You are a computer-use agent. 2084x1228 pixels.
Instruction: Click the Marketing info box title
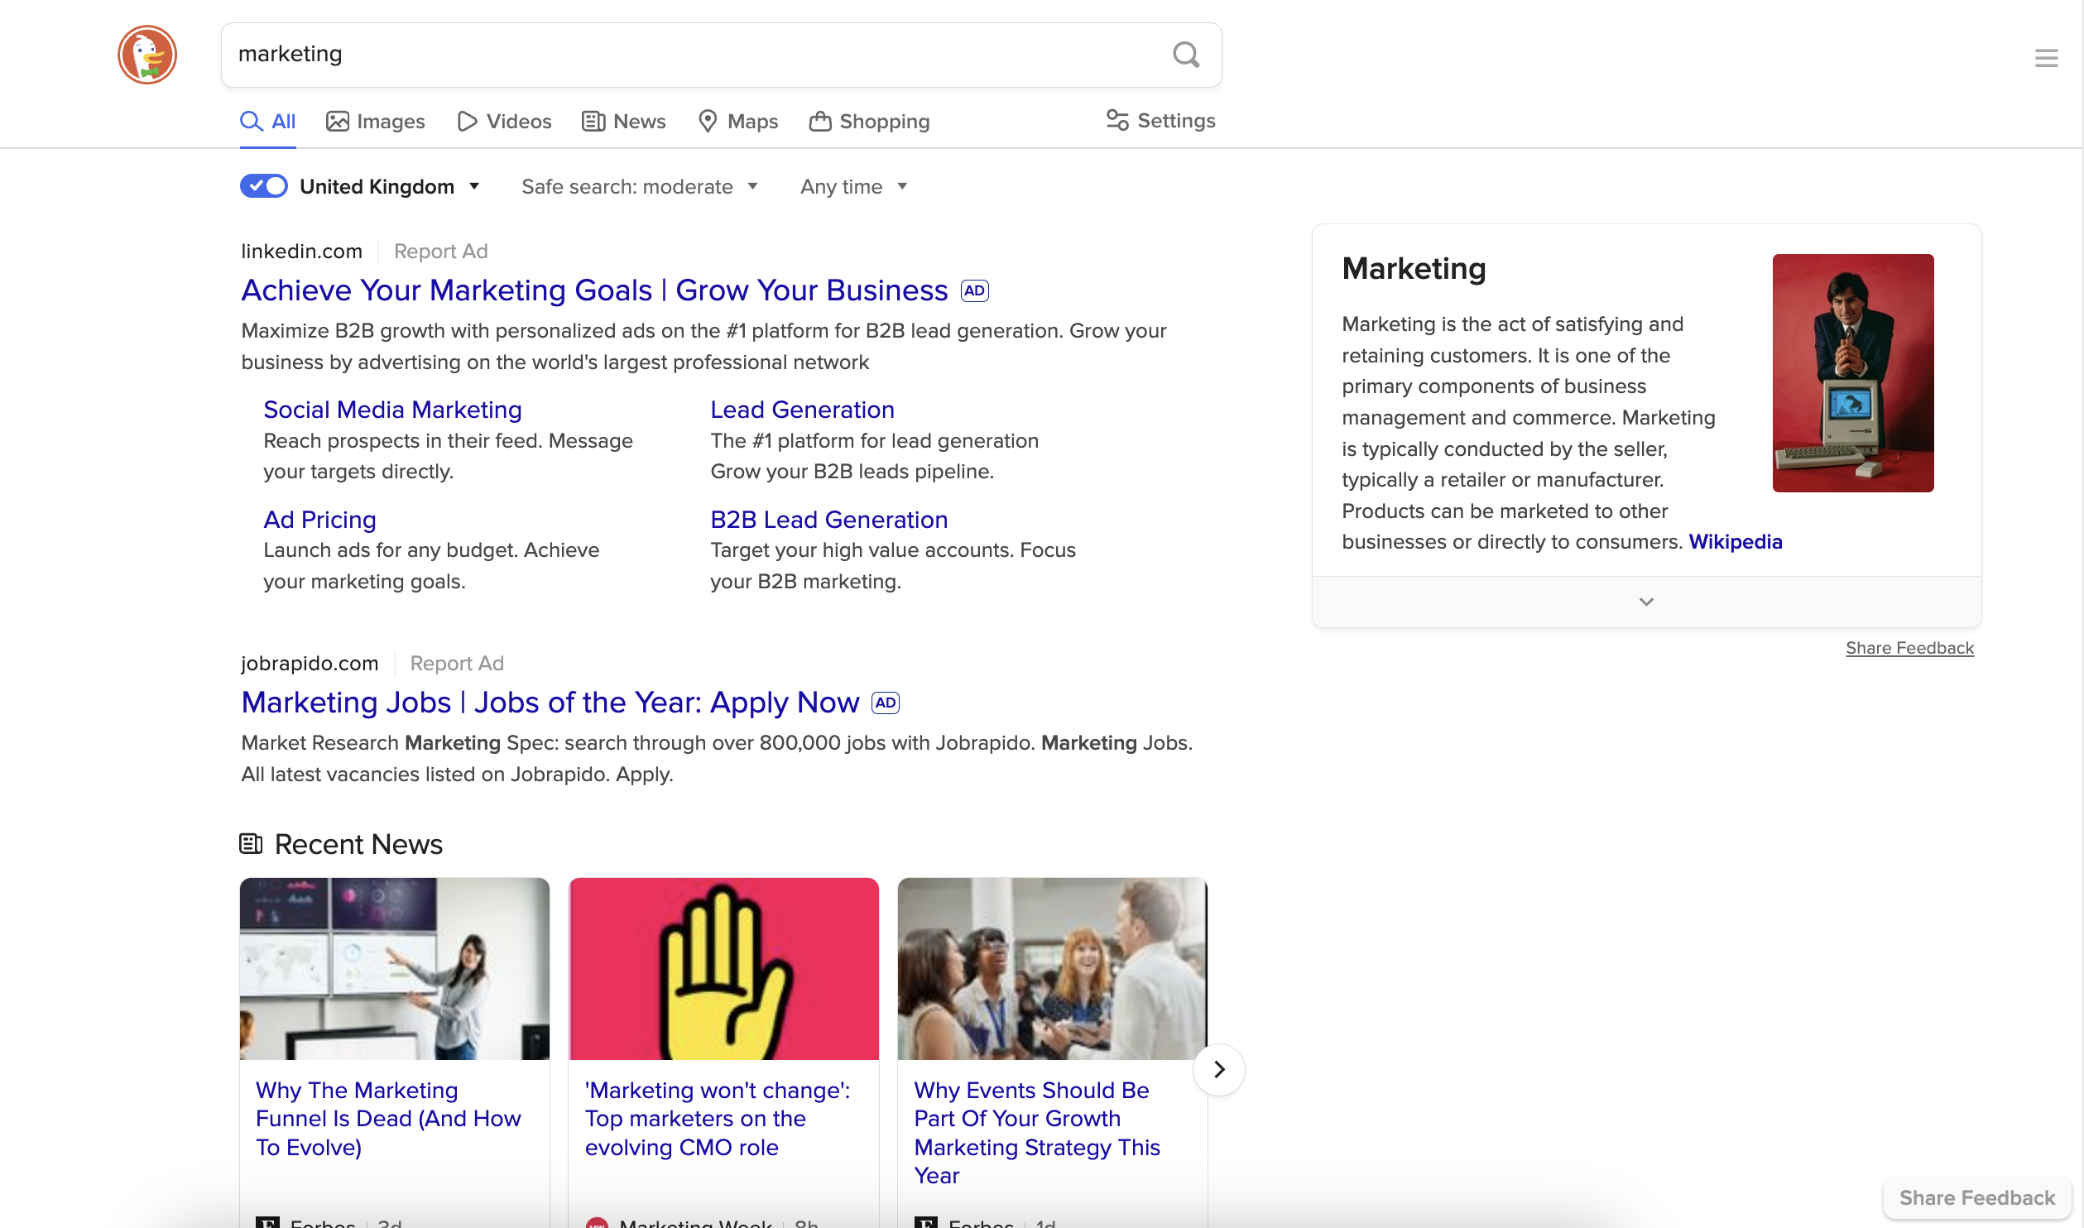coord(1414,269)
